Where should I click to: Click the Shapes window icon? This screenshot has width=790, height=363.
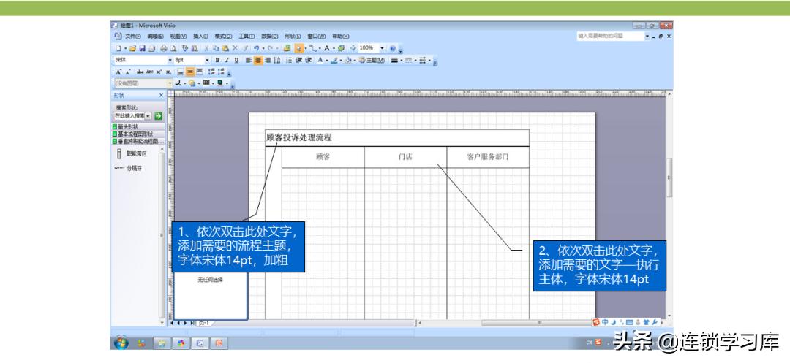pyautogui.click(x=287, y=48)
